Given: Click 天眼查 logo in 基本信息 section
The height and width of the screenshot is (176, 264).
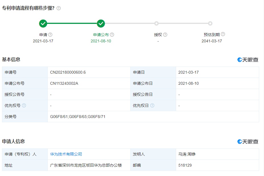Looking at the screenshot, I should tap(248, 60).
